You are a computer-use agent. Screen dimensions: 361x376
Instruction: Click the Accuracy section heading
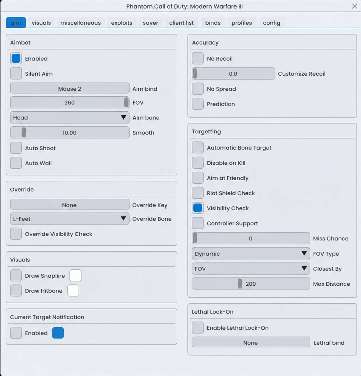[x=205, y=42]
